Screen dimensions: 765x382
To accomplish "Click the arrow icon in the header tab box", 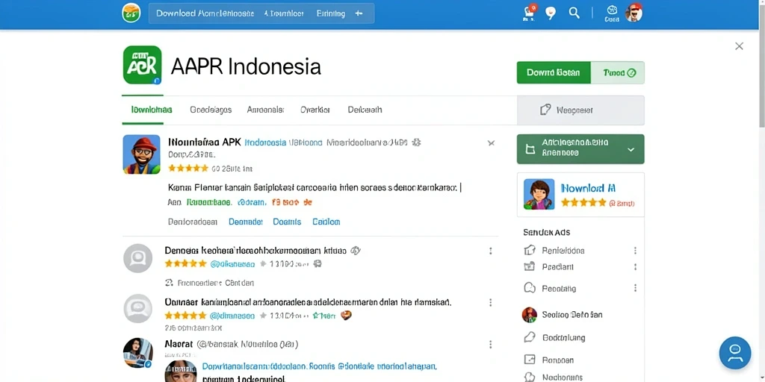I will (359, 13).
